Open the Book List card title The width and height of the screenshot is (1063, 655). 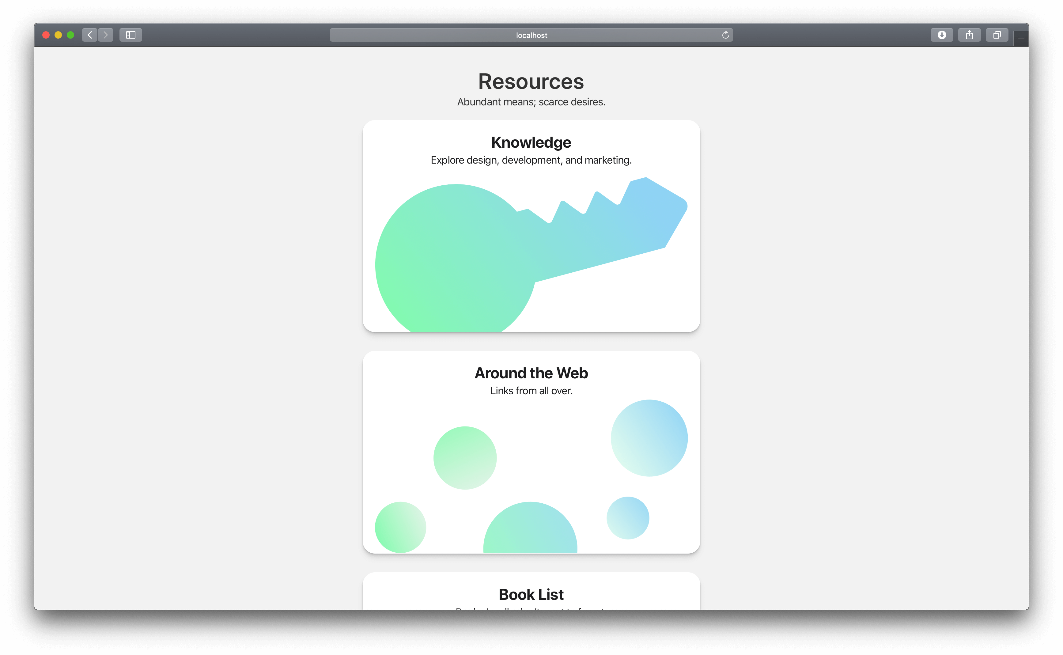click(531, 594)
